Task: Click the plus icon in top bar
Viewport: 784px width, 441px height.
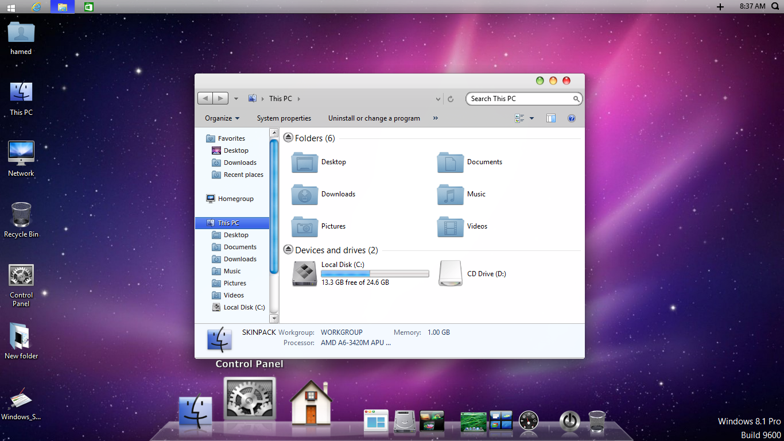Action: pyautogui.click(x=720, y=7)
